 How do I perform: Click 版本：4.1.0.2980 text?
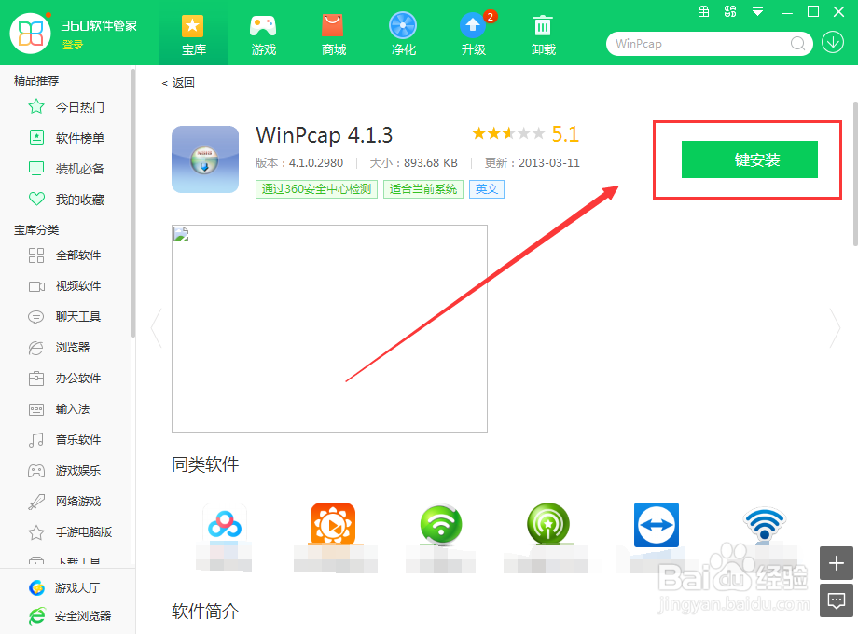[x=299, y=162]
